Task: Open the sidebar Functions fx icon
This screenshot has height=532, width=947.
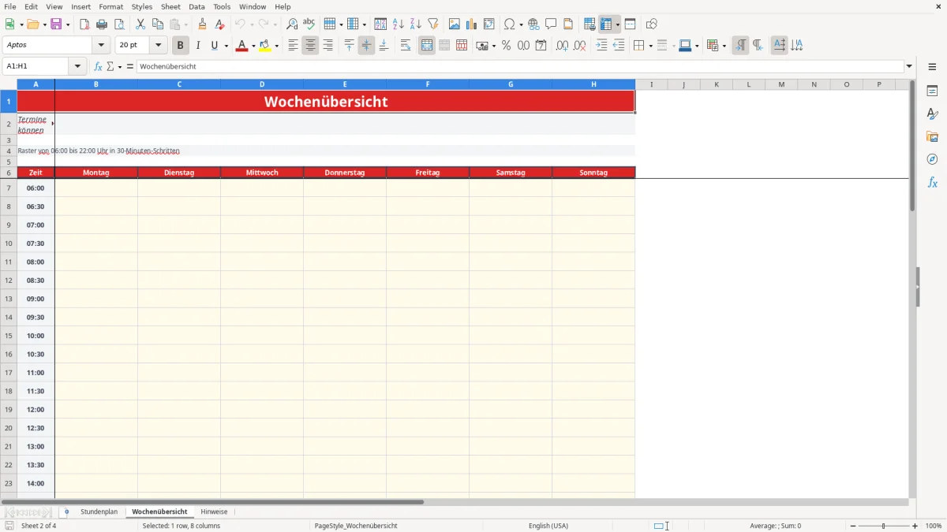Action: 932,182
